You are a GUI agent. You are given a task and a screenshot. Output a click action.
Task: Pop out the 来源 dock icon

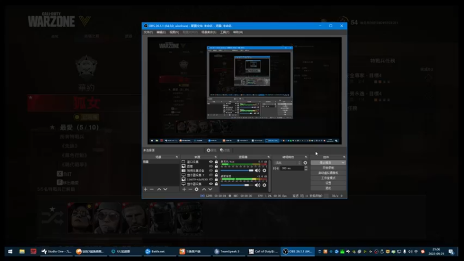pyautogui.click(x=216, y=157)
